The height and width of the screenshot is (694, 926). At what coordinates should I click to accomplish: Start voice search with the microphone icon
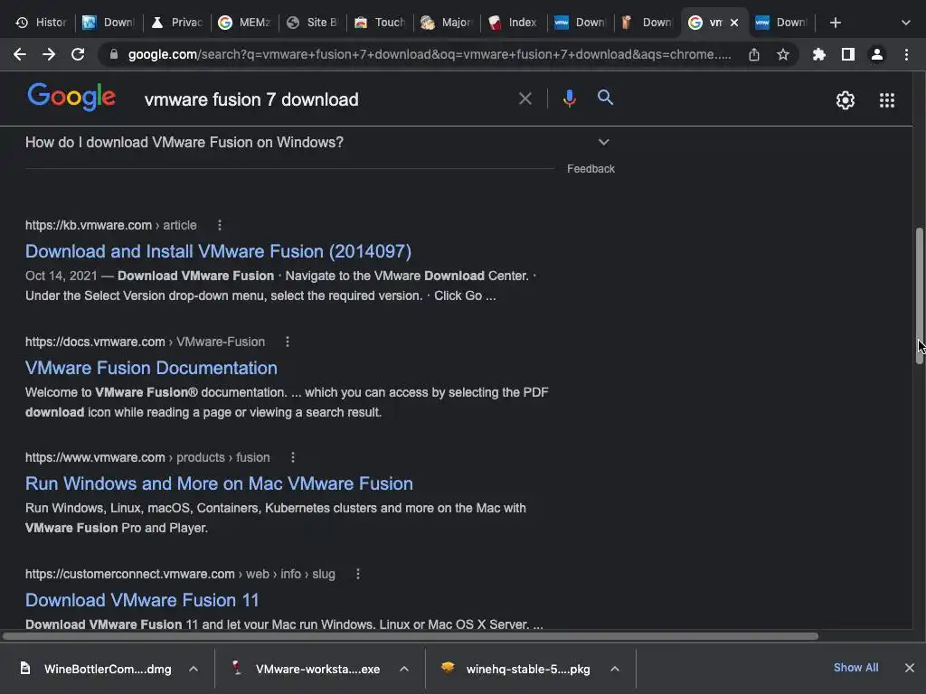coord(570,98)
